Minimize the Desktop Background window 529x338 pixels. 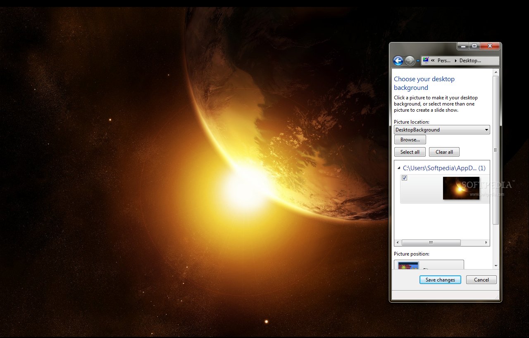[x=463, y=46]
